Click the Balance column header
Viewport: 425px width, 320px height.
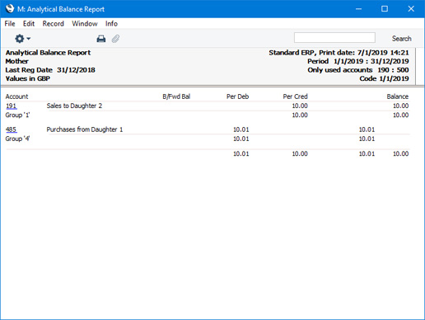tap(398, 96)
